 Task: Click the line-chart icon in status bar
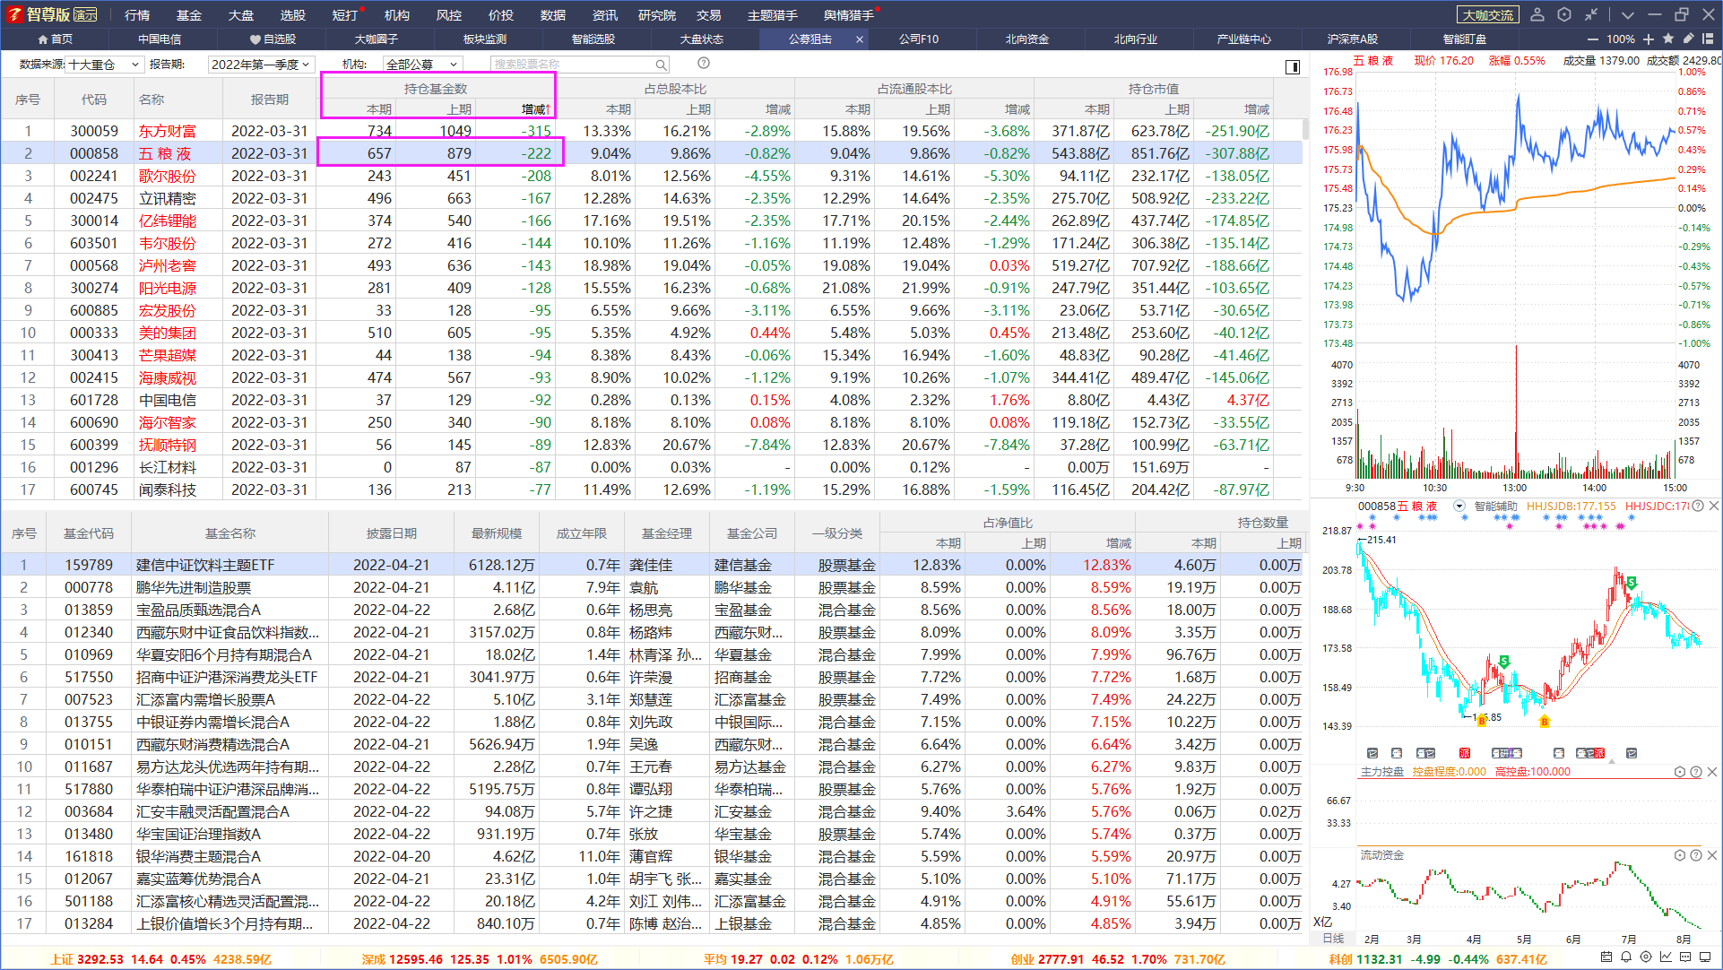tap(1666, 958)
